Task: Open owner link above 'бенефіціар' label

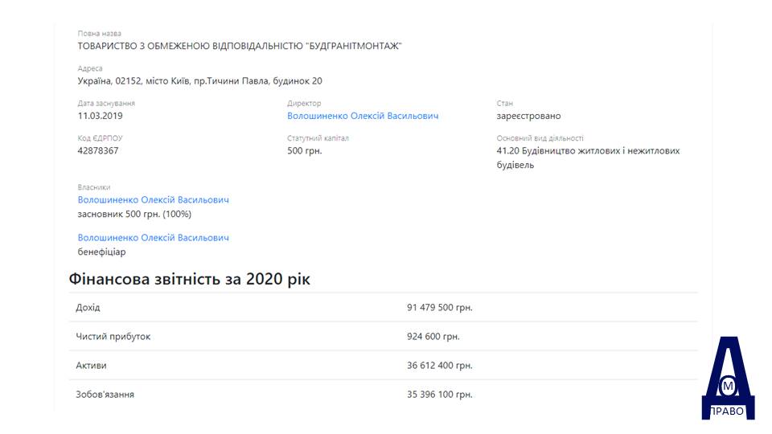Action: pyautogui.click(x=153, y=238)
